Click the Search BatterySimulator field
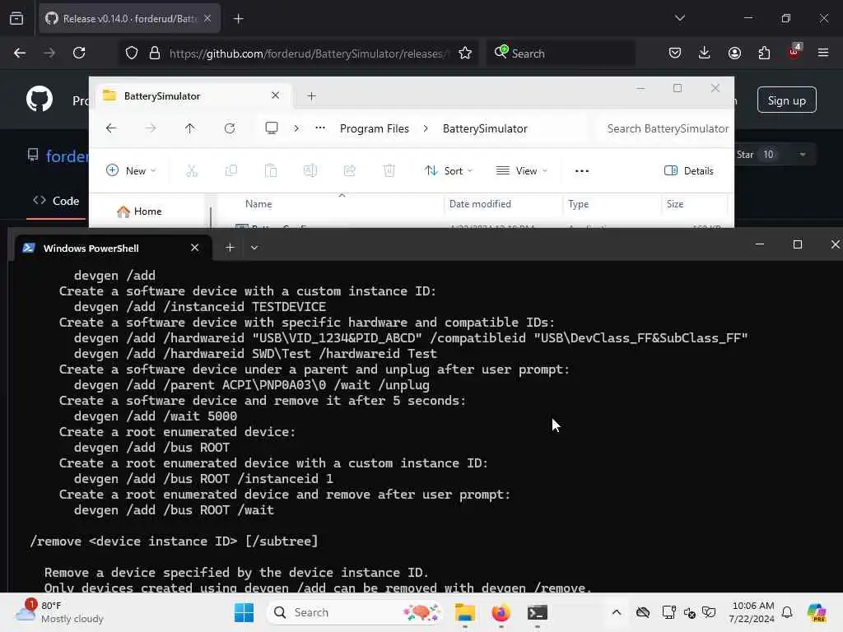This screenshot has width=843, height=632. pyautogui.click(x=667, y=128)
